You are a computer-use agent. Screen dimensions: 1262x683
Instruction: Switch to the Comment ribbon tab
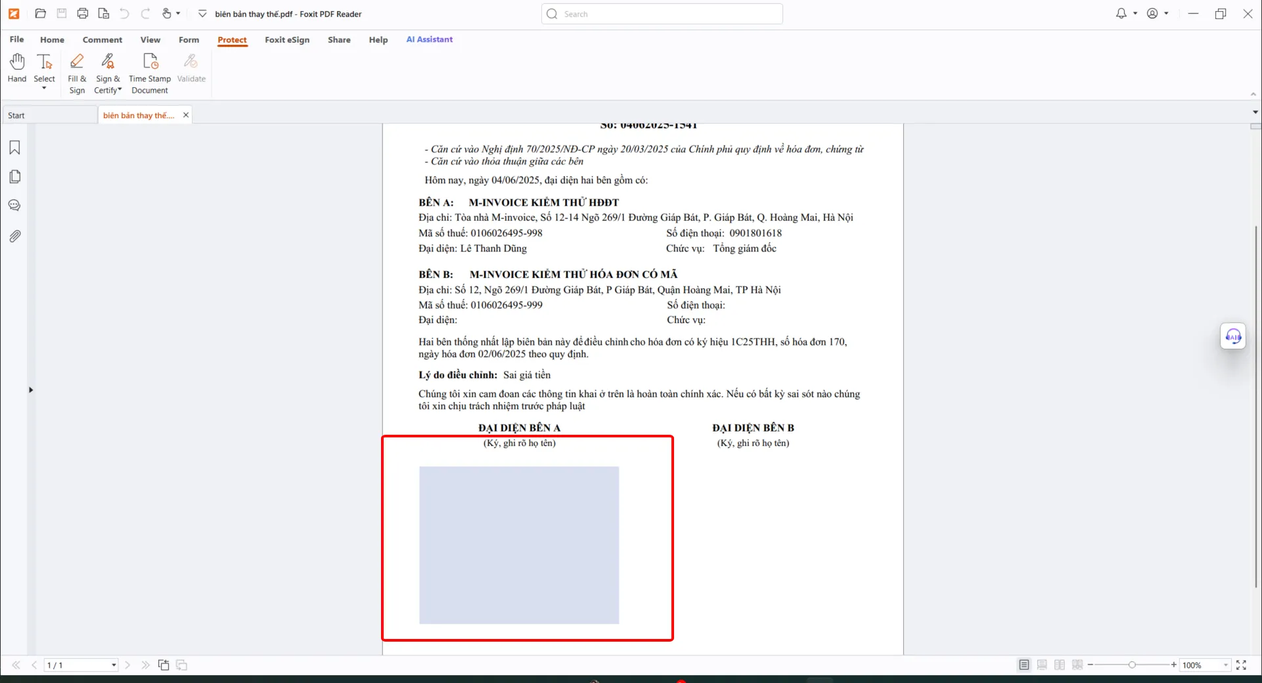[x=102, y=39]
